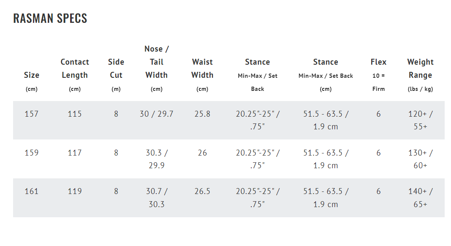
Task: Select the 159 size cell
Action: tap(31, 153)
